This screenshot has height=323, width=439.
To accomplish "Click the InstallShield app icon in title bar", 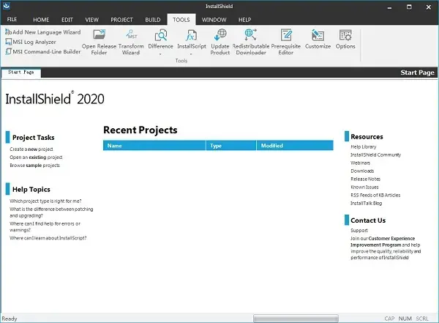I will coord(6,6).
